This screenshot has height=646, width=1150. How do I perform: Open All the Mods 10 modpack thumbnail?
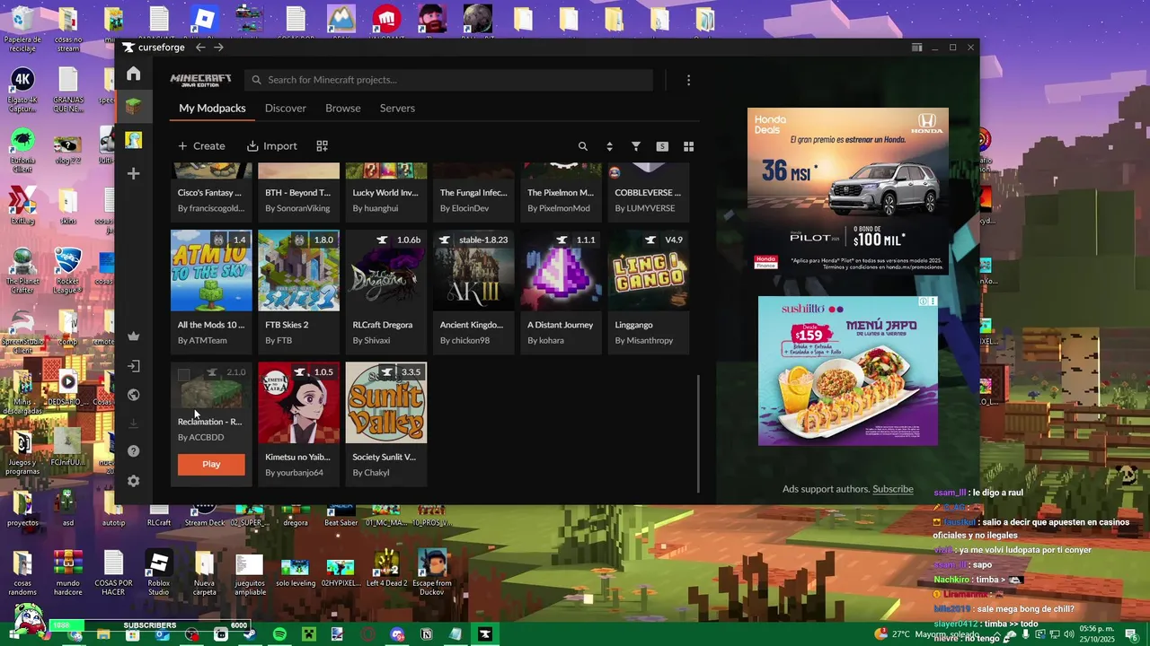click(x=211, y=270)
